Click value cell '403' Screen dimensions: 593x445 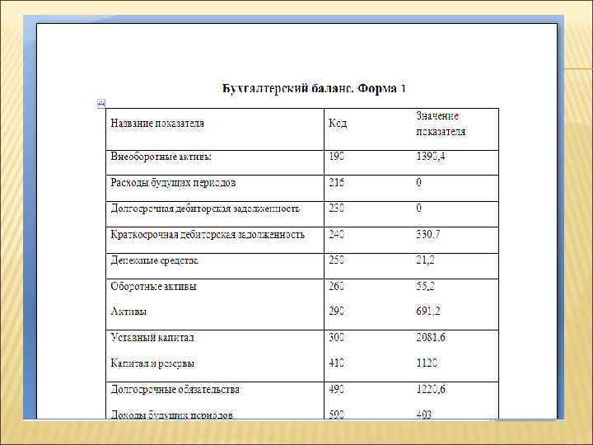coord(424,415)
